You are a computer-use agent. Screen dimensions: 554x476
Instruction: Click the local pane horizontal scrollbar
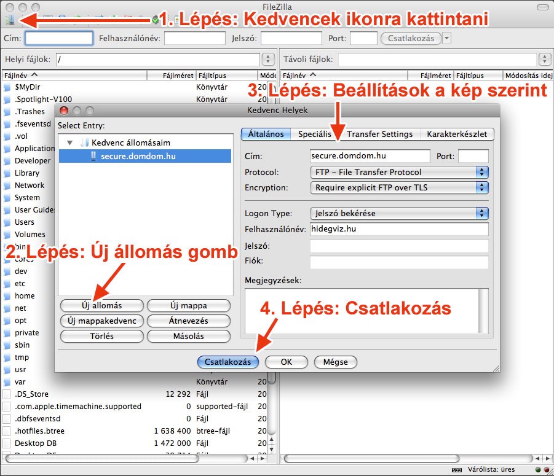pos(103,458)
